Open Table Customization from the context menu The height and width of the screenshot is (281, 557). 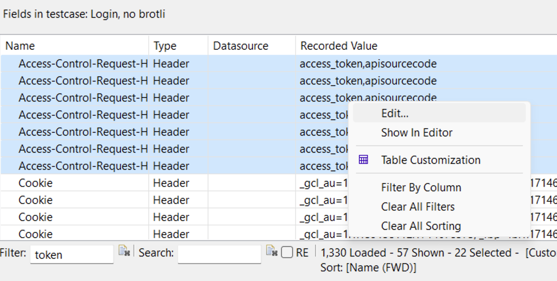pyautogui.click(x=439, y=160)
